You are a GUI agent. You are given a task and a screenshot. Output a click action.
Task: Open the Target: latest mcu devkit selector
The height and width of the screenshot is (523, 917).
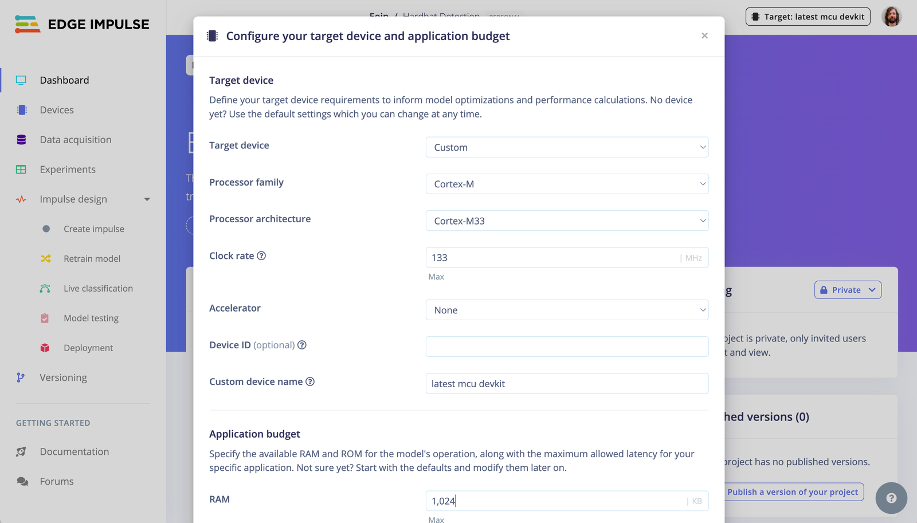click(808, 17)
